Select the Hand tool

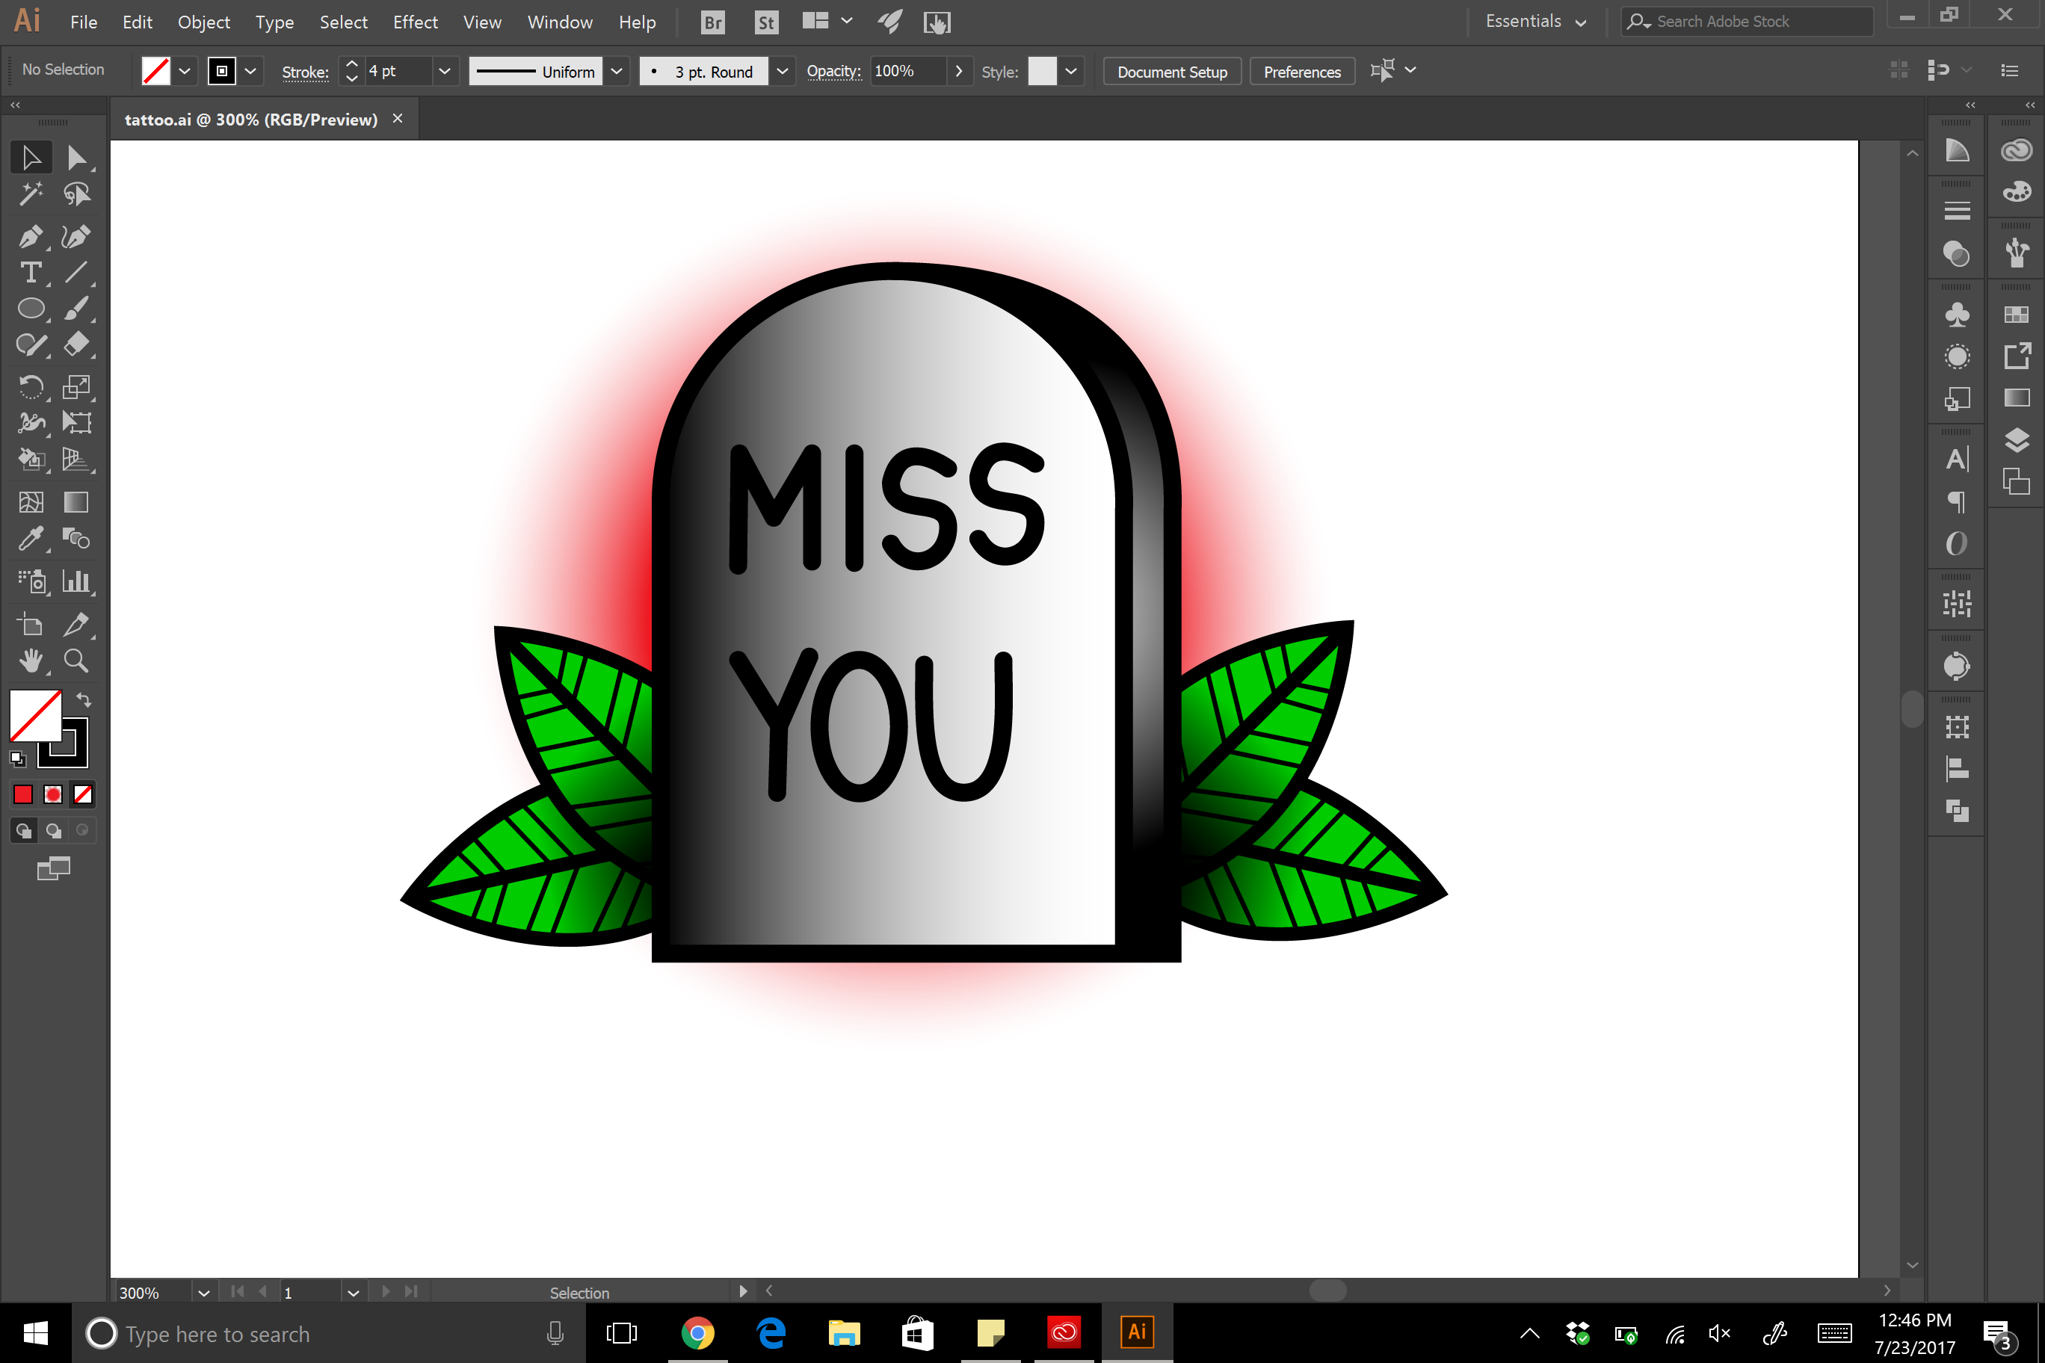coord(31,661)
